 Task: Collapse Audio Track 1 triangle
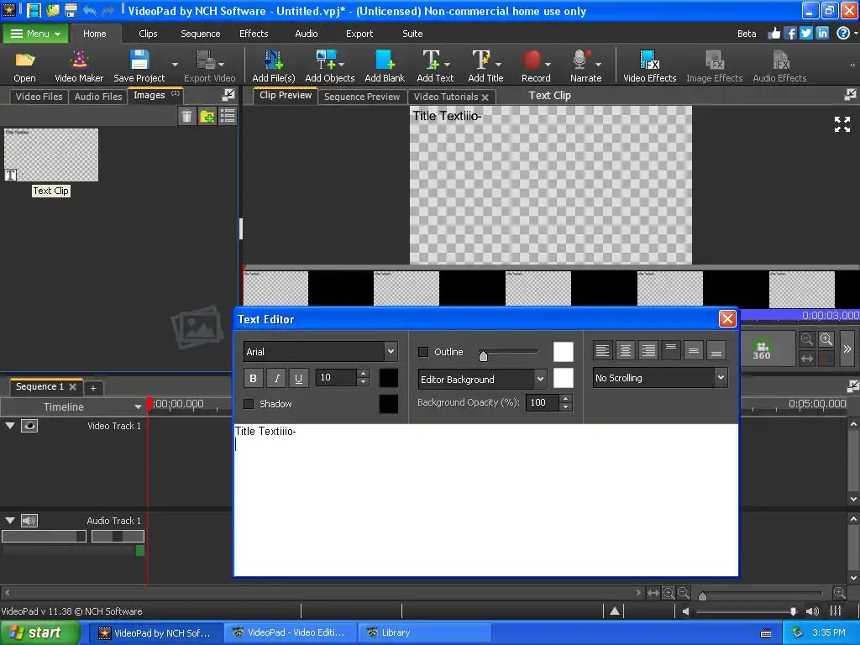[10, 521]
